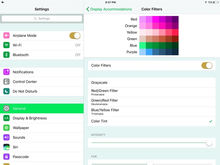This screenshot has width=220, height=165.
Task: Tap the Airplane Mode icon
Action: click(7, 35)
